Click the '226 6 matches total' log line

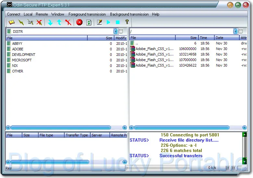181,151
